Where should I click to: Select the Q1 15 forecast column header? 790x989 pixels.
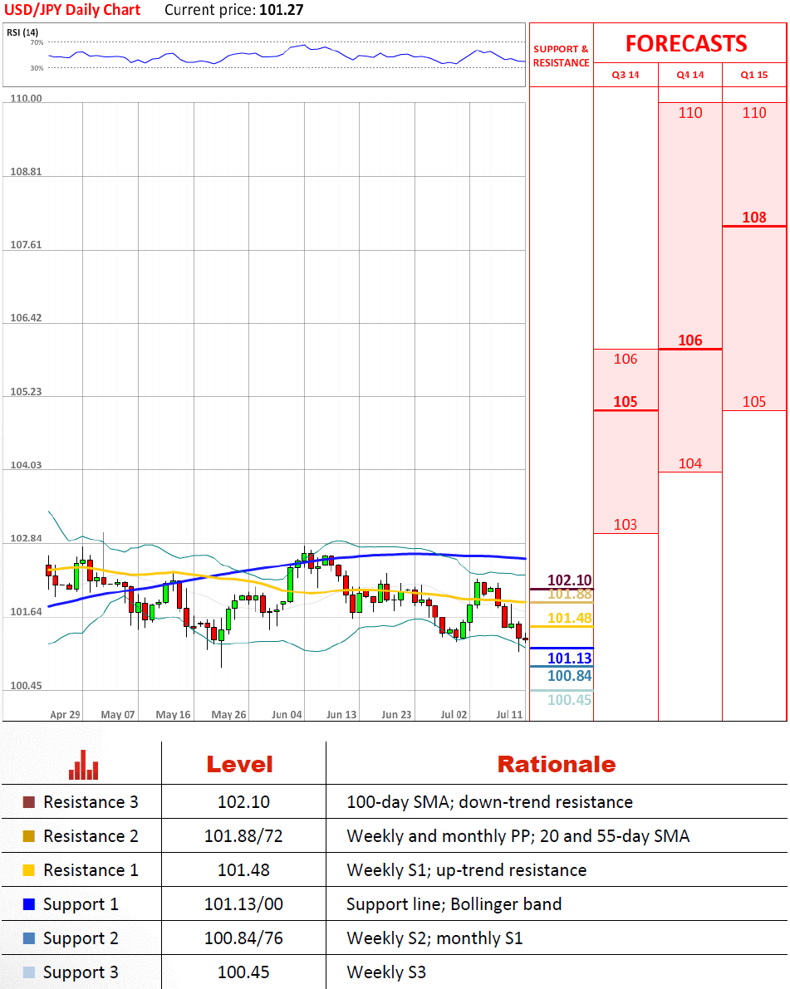coord(754,75)
